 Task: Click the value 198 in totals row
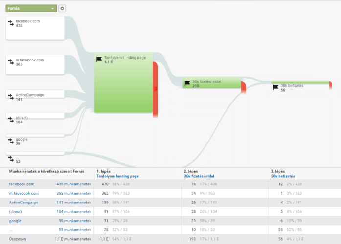192,239
